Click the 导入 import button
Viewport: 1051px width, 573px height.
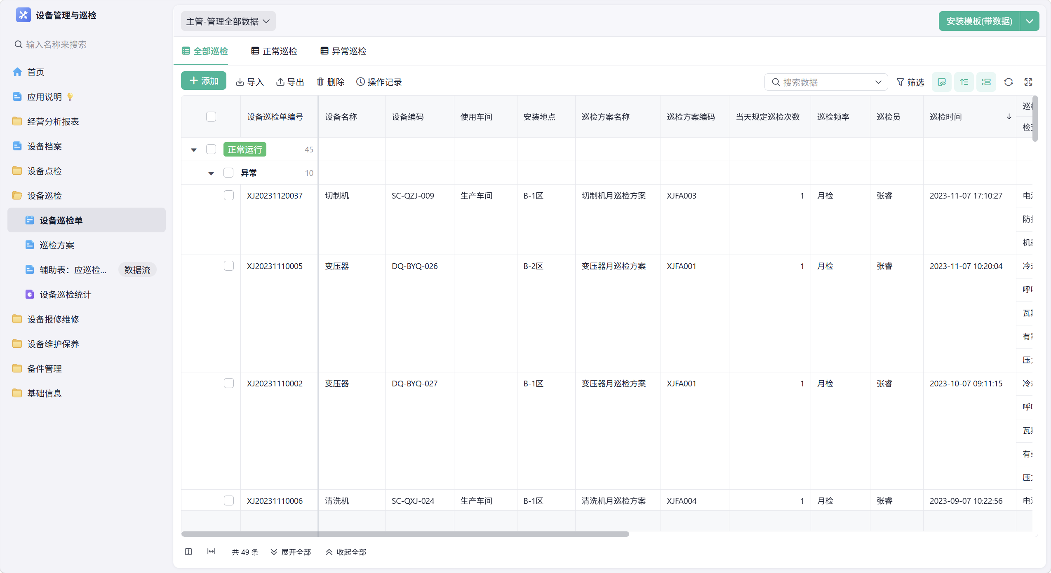(x=250, y=82)
